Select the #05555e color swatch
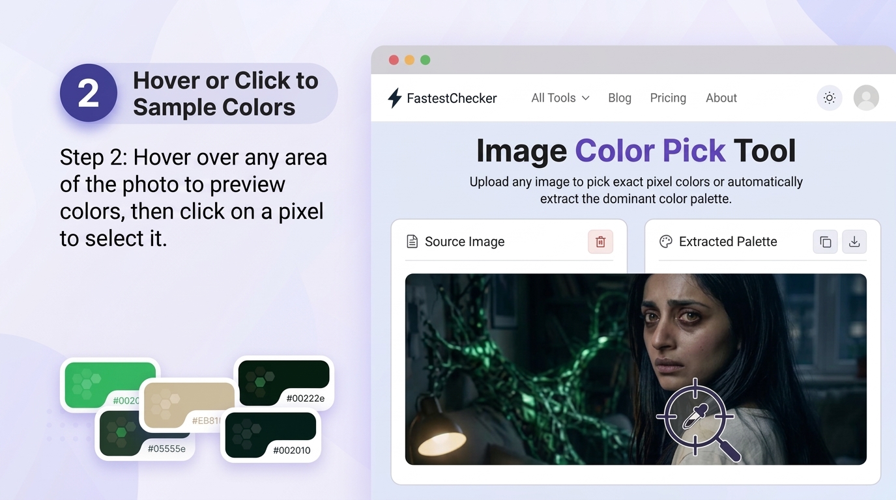The width and height of the screenshot is (896, 500). point(145,435)
